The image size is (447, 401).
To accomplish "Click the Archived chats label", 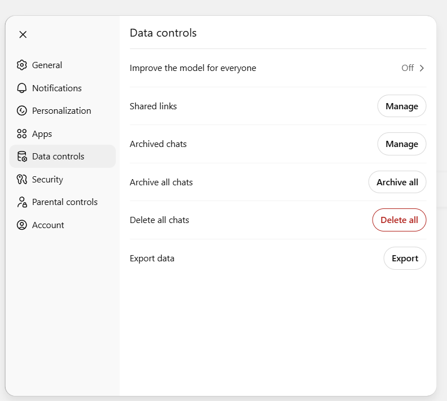I will [158, 144].
